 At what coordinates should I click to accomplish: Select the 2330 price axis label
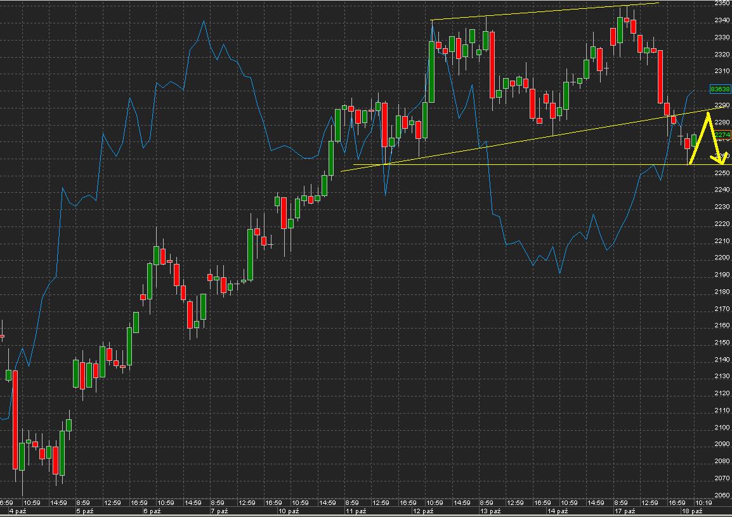(x=722, y=37)
